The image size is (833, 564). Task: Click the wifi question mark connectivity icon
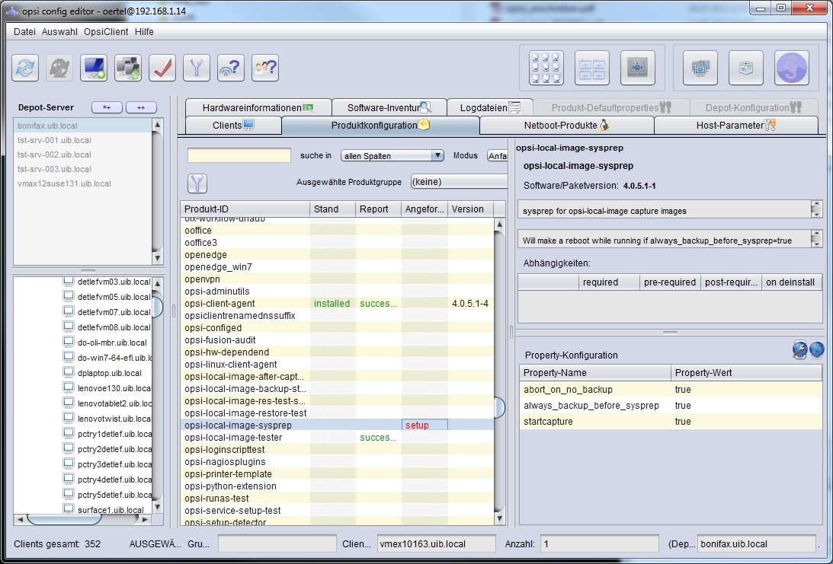point(231,68)
